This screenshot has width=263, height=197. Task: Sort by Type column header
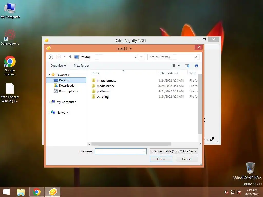tap(193, 73)
